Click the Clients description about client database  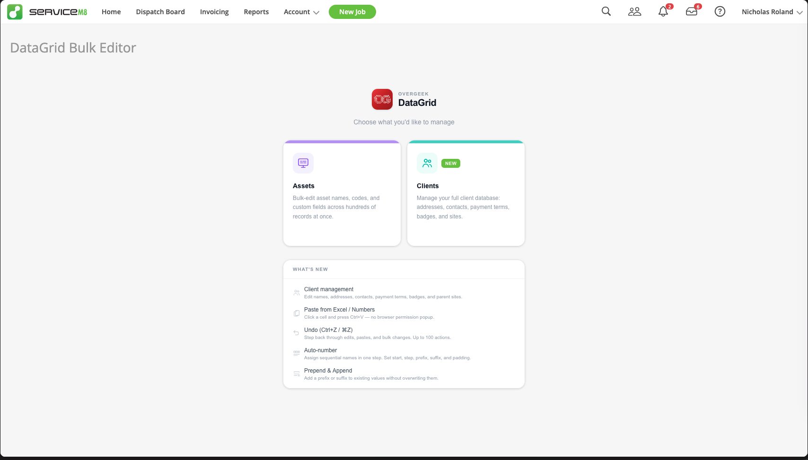point(463,207)
